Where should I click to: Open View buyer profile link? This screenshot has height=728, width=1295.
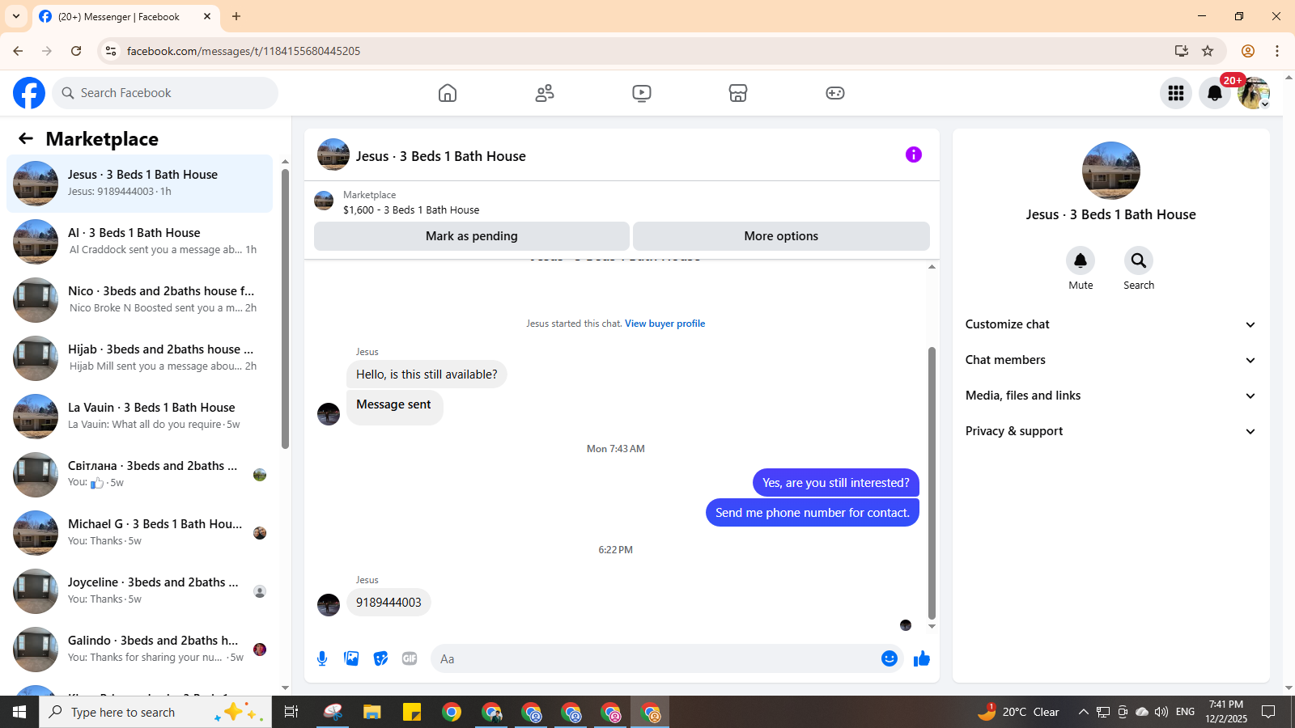tap(664, 324)
